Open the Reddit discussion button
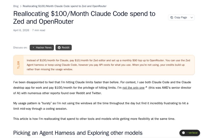This screenshot has height=140, width=204. coord(63,48)
